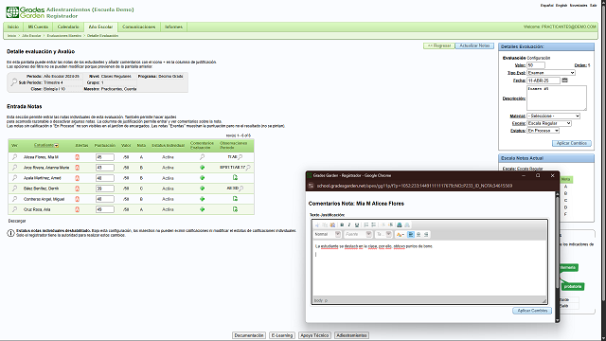
Task: Toggle underline in comment editor toolbar
Action: coord(356,224)
